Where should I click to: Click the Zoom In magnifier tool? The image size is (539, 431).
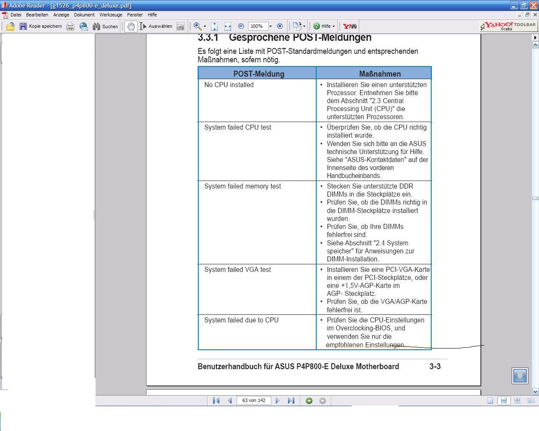[197, 26]
